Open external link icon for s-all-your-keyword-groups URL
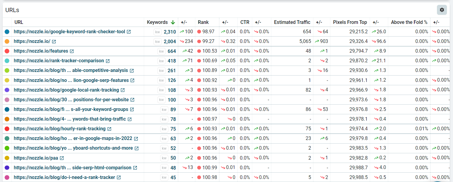 tap(132, 109)
